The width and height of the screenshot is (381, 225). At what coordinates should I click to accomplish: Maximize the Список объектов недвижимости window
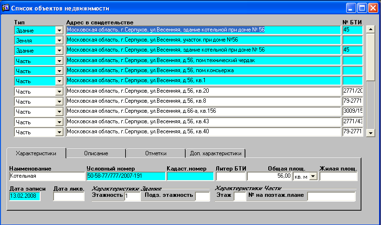(362, 8)
